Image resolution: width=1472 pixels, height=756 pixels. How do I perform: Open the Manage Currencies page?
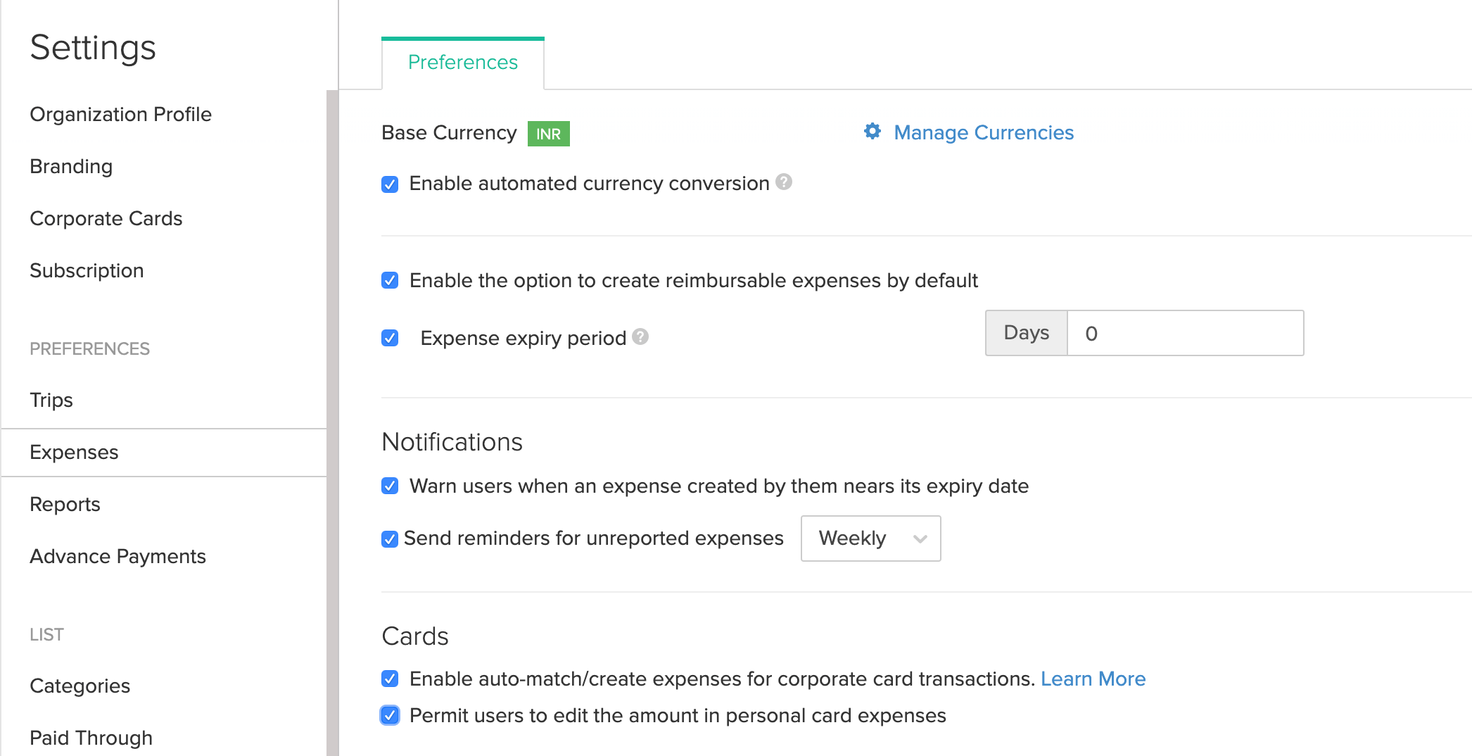pyautogui.click(x=983, y=132)
